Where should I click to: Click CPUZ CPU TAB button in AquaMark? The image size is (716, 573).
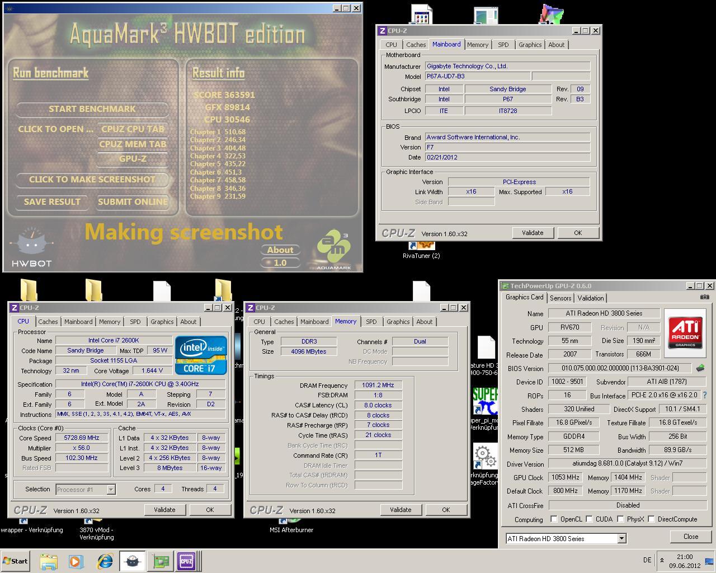133,129
